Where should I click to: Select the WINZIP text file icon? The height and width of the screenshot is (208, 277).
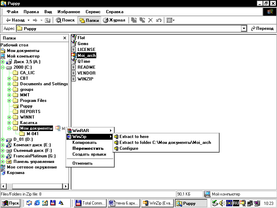pos(74,79)
